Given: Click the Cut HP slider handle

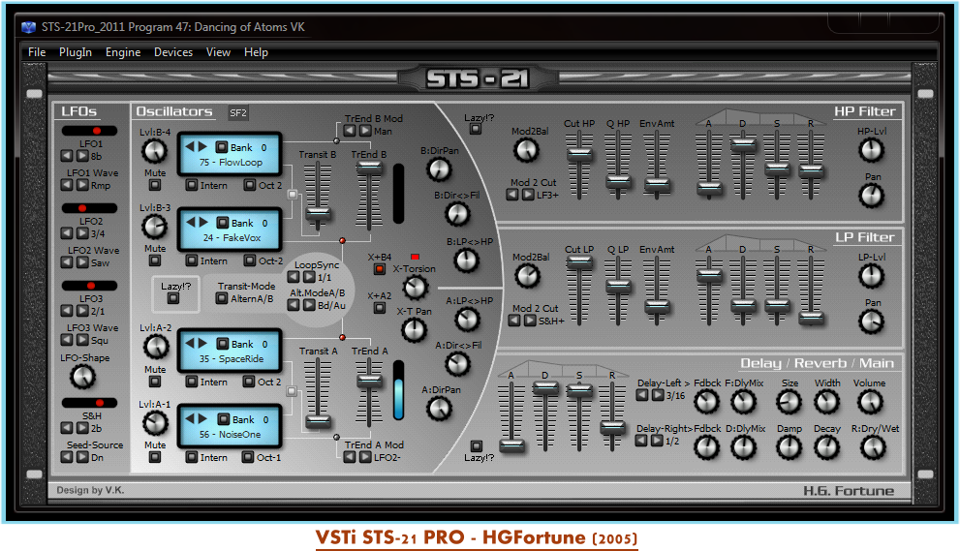Looking at the screenshot, I should (579, 154).
